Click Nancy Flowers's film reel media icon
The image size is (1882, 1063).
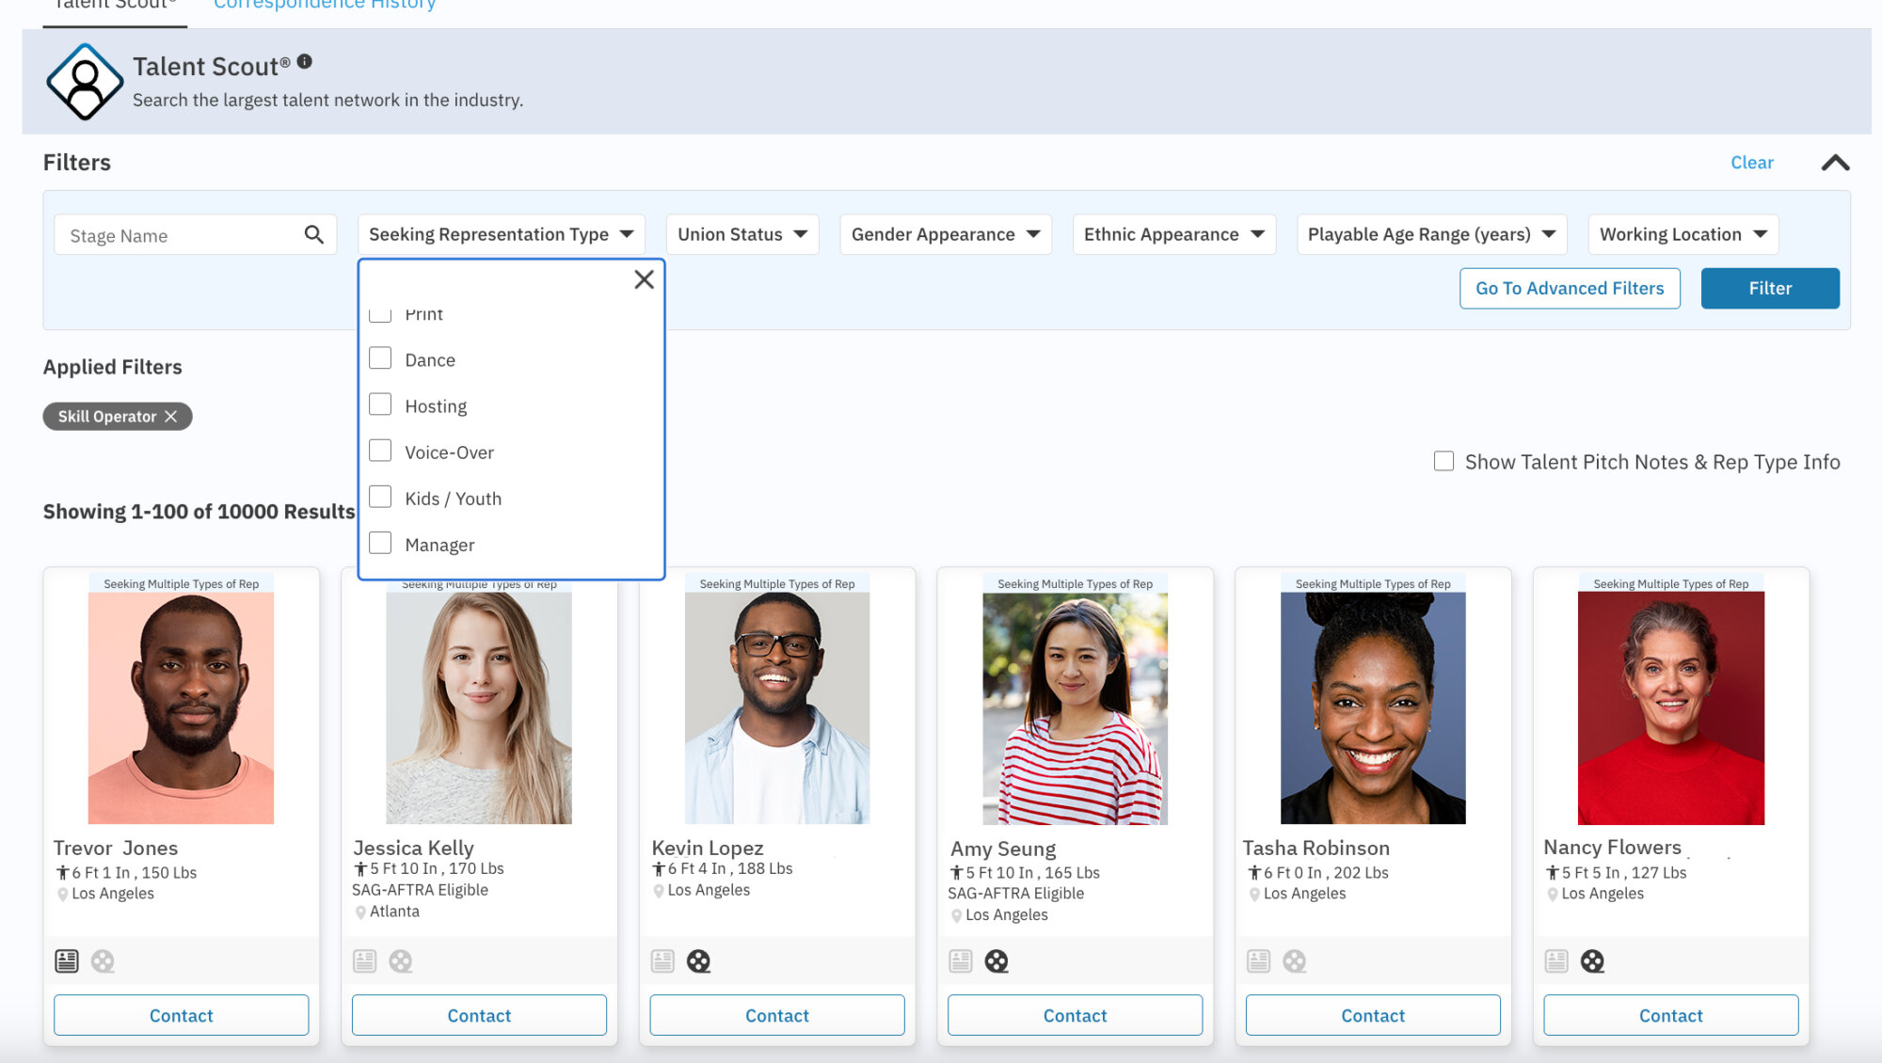point(1592,960)
